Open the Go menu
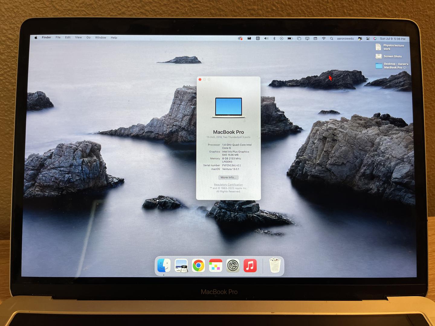 click(89, 37)
